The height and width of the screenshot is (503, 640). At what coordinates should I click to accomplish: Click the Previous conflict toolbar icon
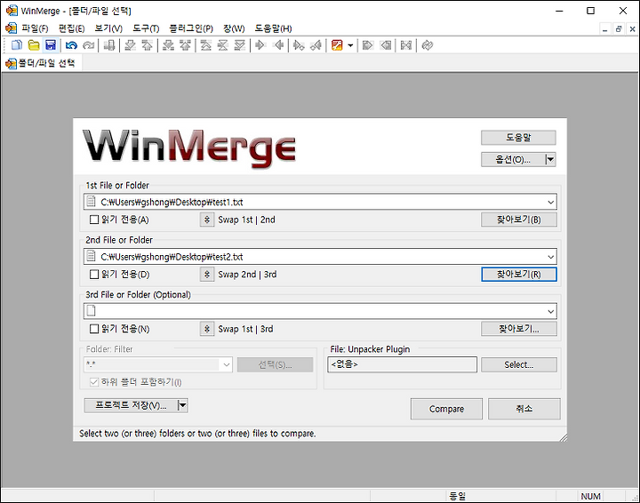185,45
